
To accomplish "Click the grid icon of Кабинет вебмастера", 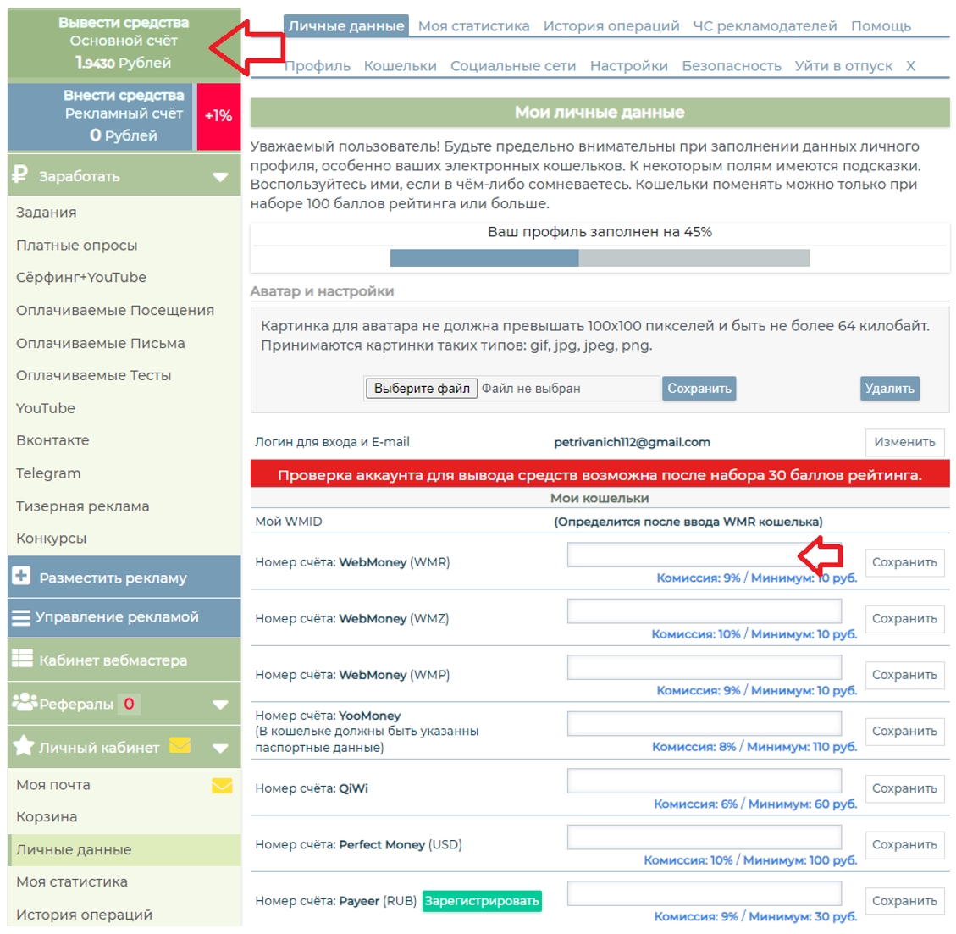I will (x=23, y=659).
